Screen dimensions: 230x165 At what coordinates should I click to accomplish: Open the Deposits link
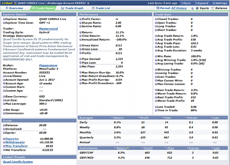(12, 139)
